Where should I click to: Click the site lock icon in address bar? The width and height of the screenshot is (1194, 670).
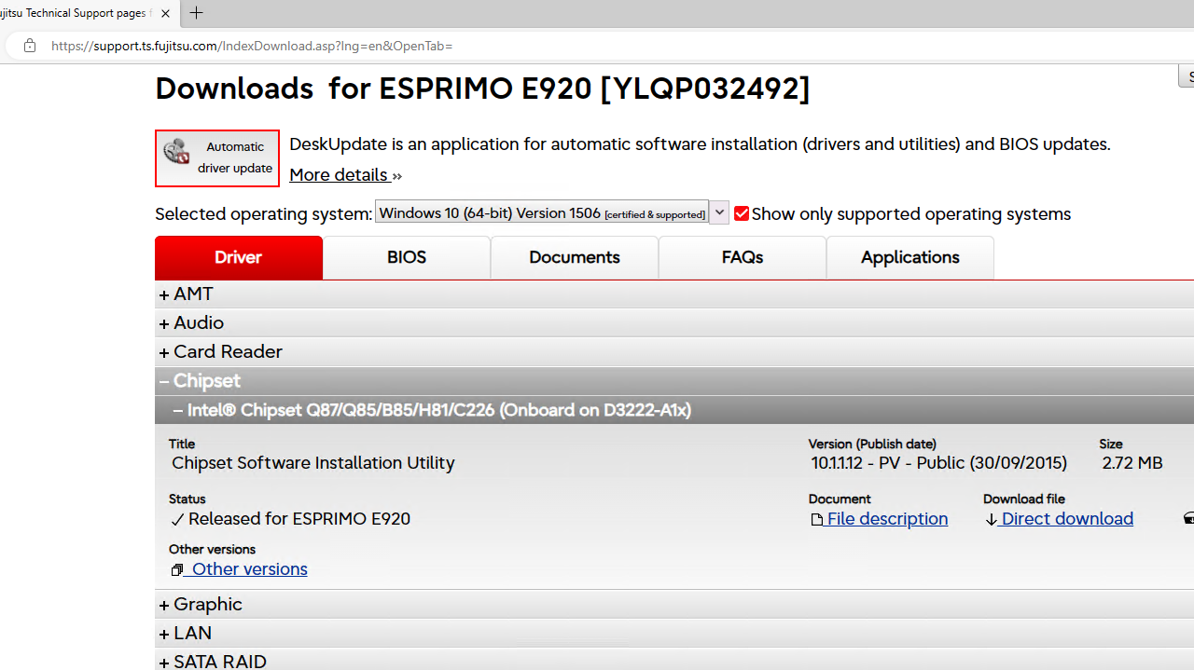[x=30, y=46]
